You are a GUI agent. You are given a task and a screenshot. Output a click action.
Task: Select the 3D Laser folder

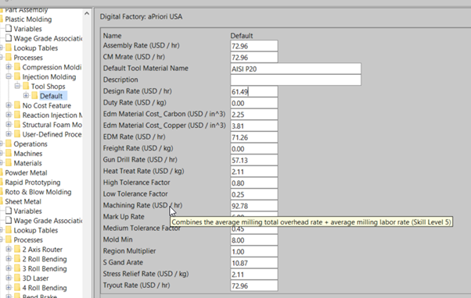coord(31,278)
